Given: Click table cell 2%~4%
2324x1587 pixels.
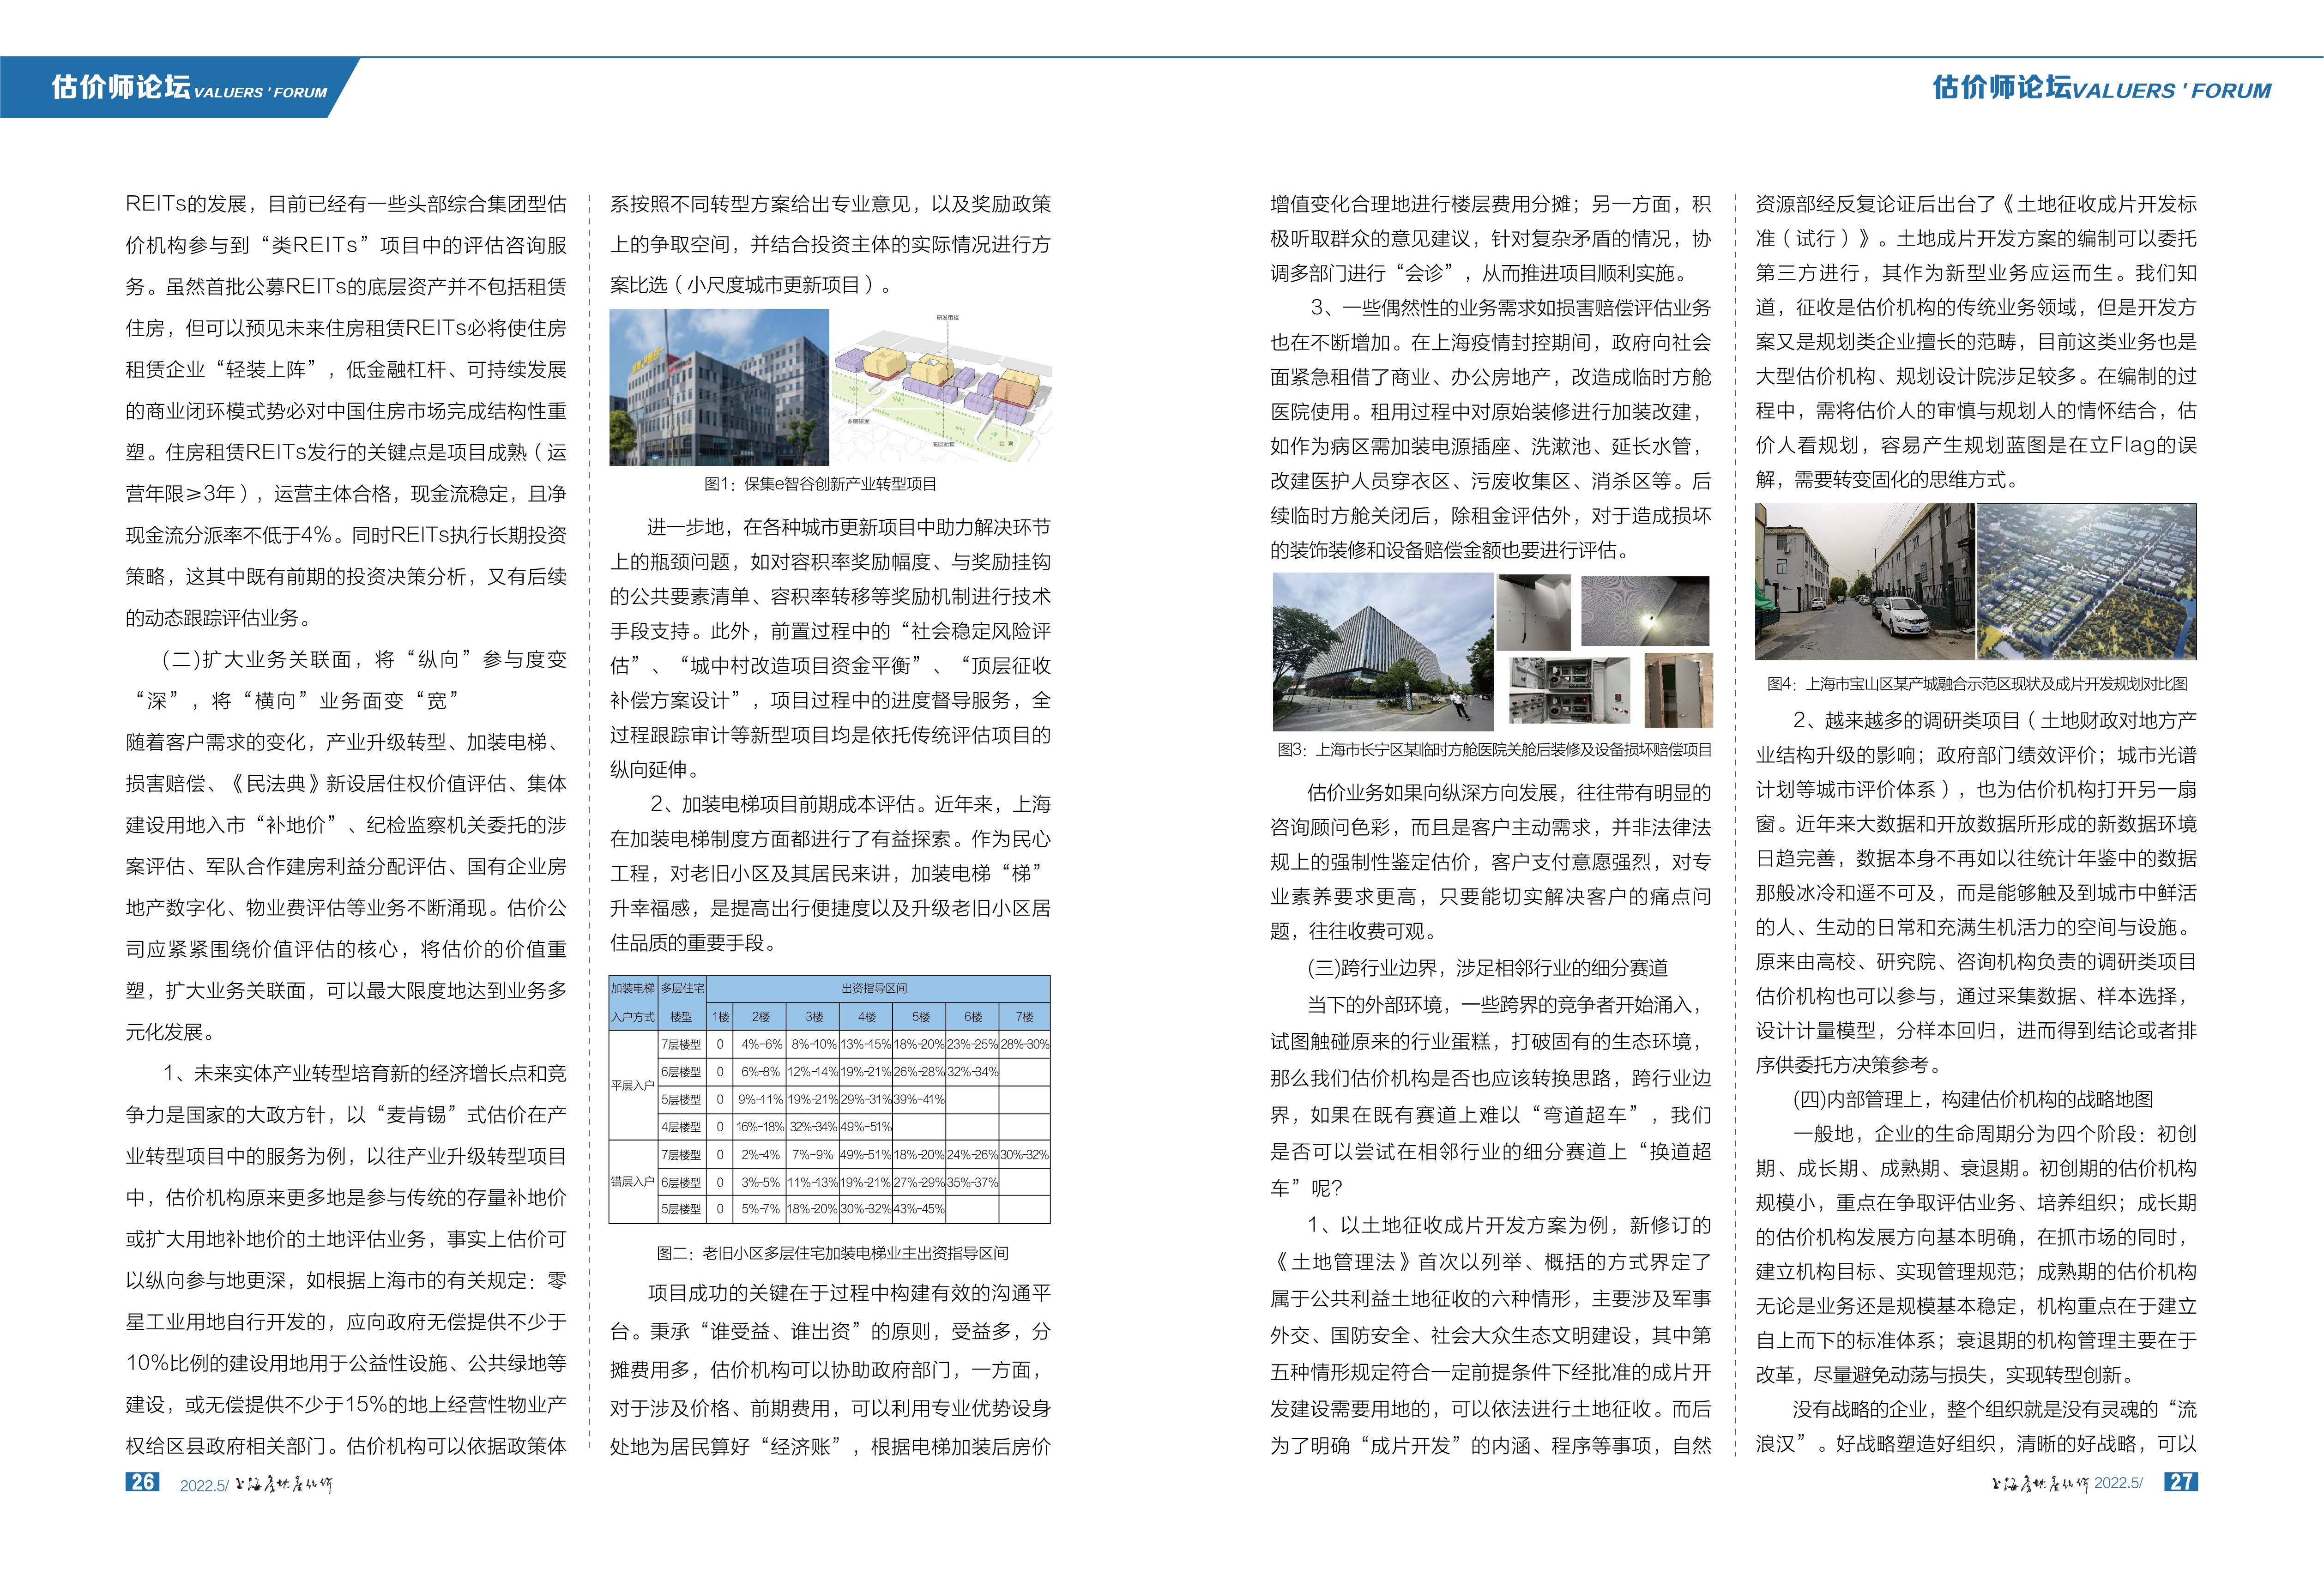Looking at the screenshot, I should [x=761, y=1154].
